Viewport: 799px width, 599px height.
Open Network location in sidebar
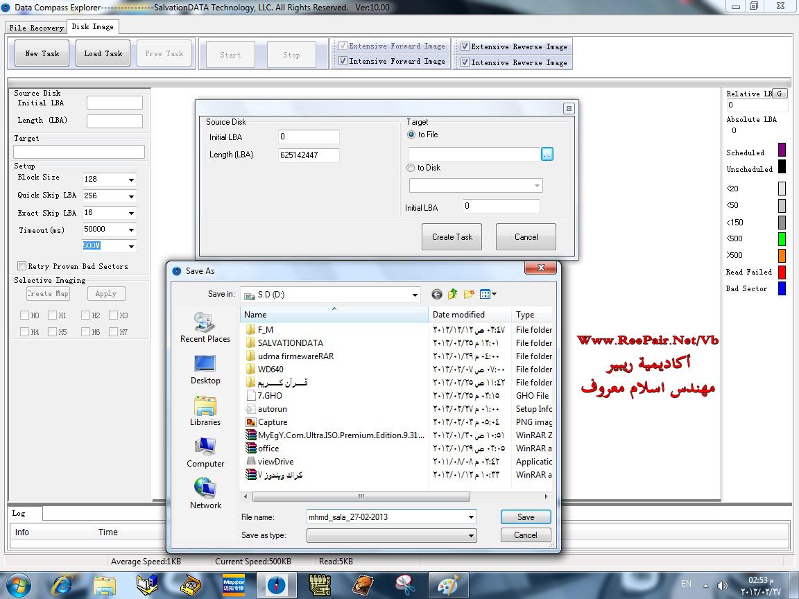click(x=205, y=494)
